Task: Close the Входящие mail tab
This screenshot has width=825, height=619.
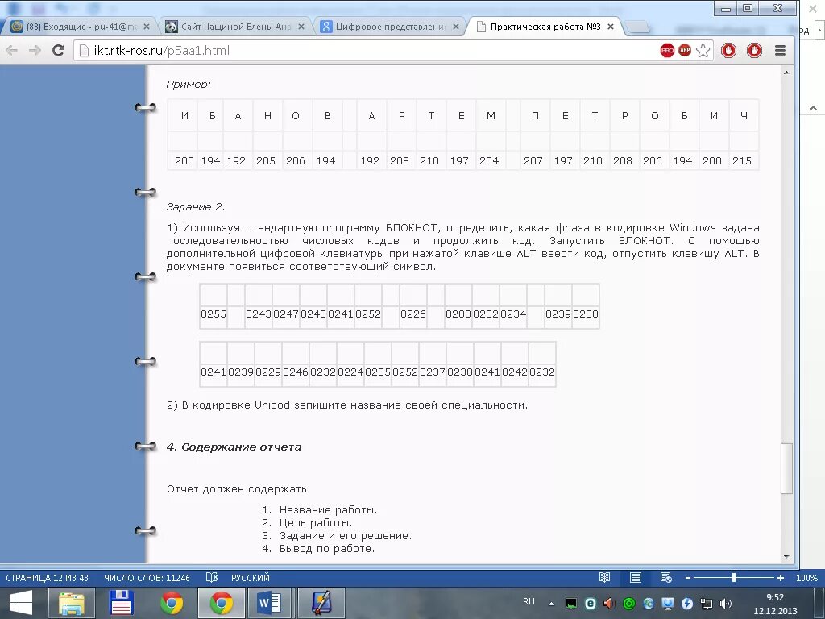Action: (147, 27)
